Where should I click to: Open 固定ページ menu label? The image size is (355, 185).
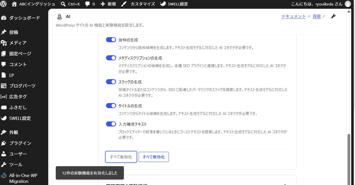tap(20, 54)
